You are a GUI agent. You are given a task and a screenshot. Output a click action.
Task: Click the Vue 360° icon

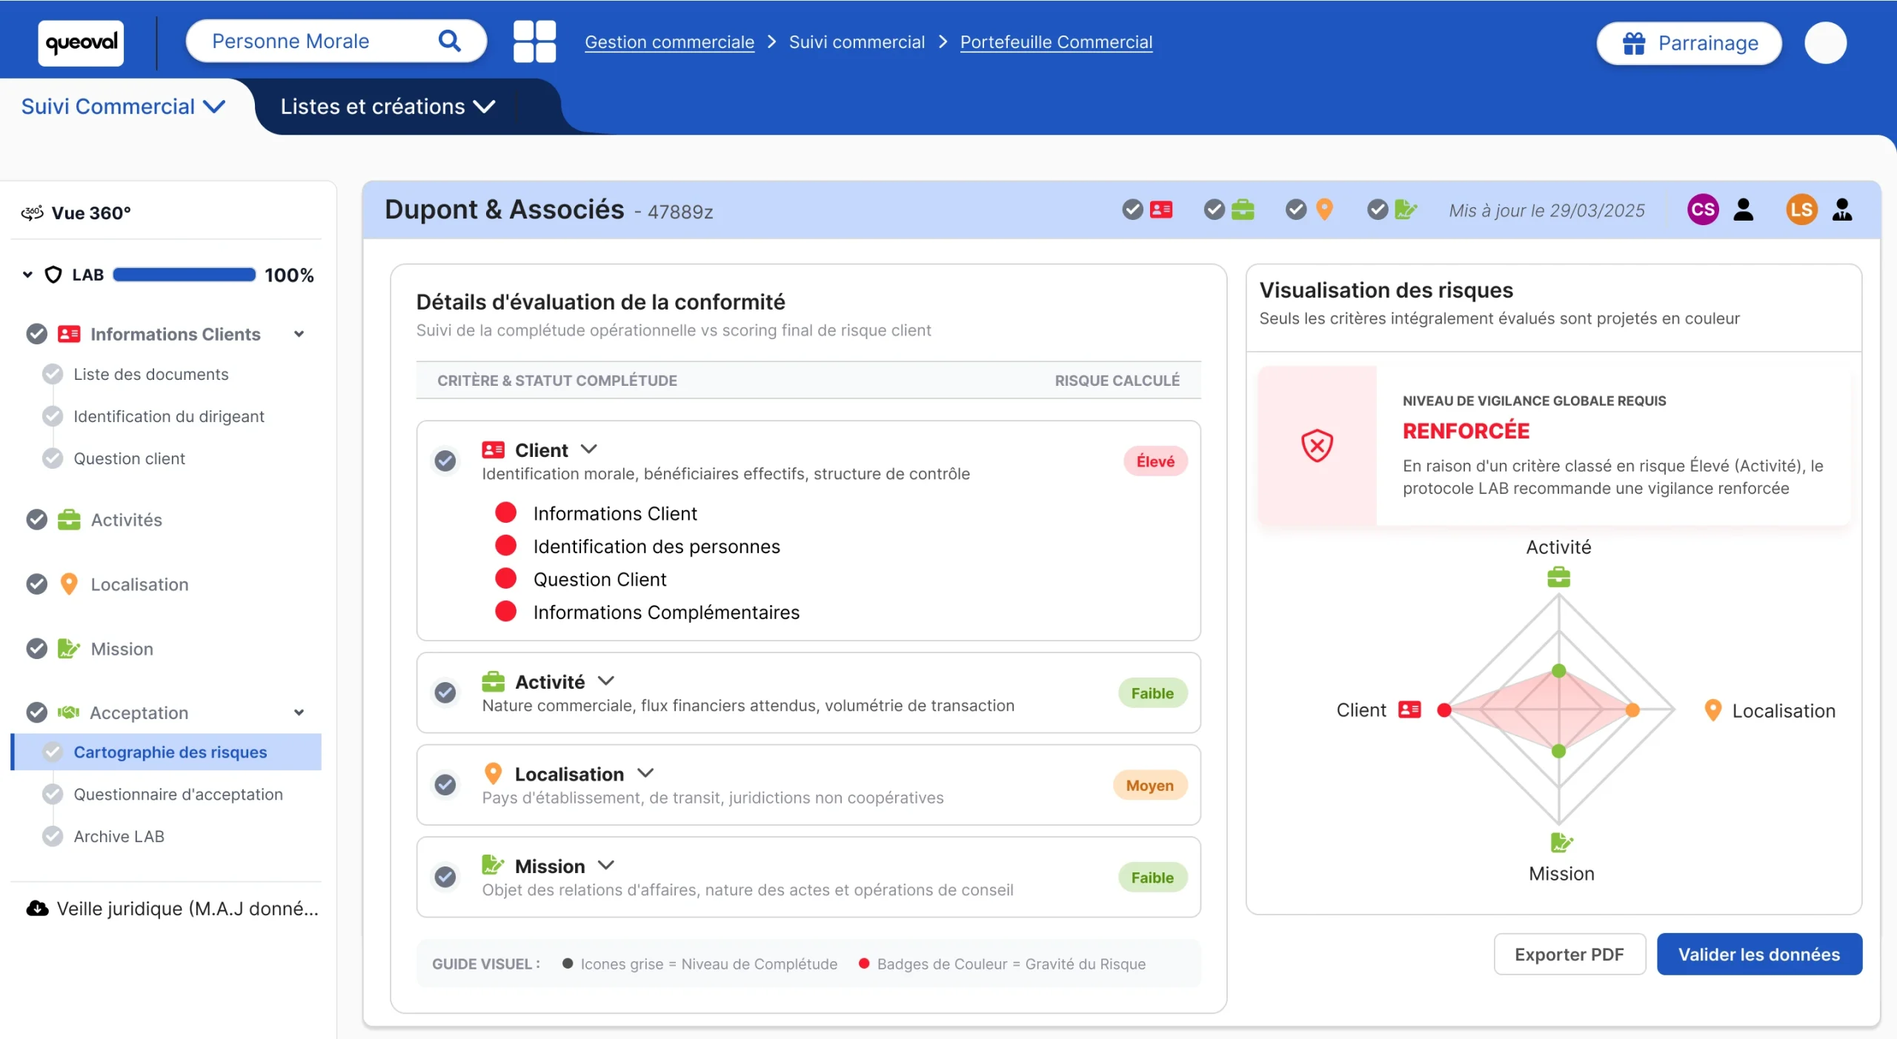coord(32,213)
